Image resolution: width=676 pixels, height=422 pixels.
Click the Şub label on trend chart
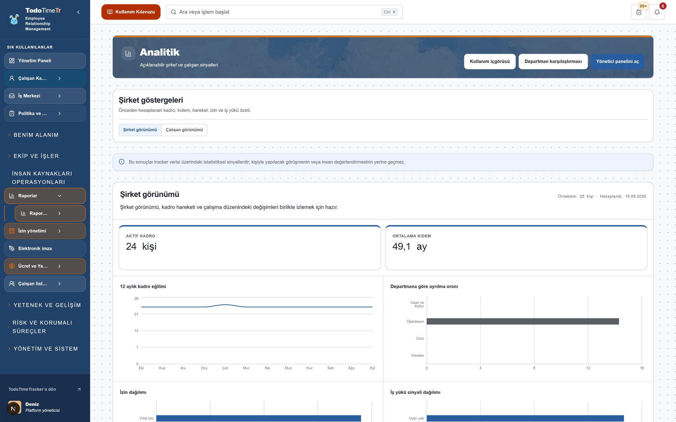point(225,368)
